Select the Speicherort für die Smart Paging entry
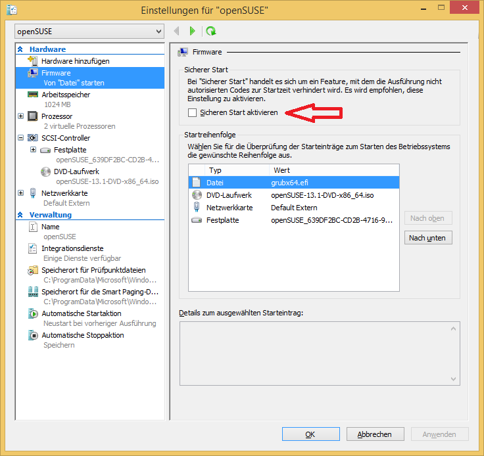484x456 pixels. (x=100, y=292)
